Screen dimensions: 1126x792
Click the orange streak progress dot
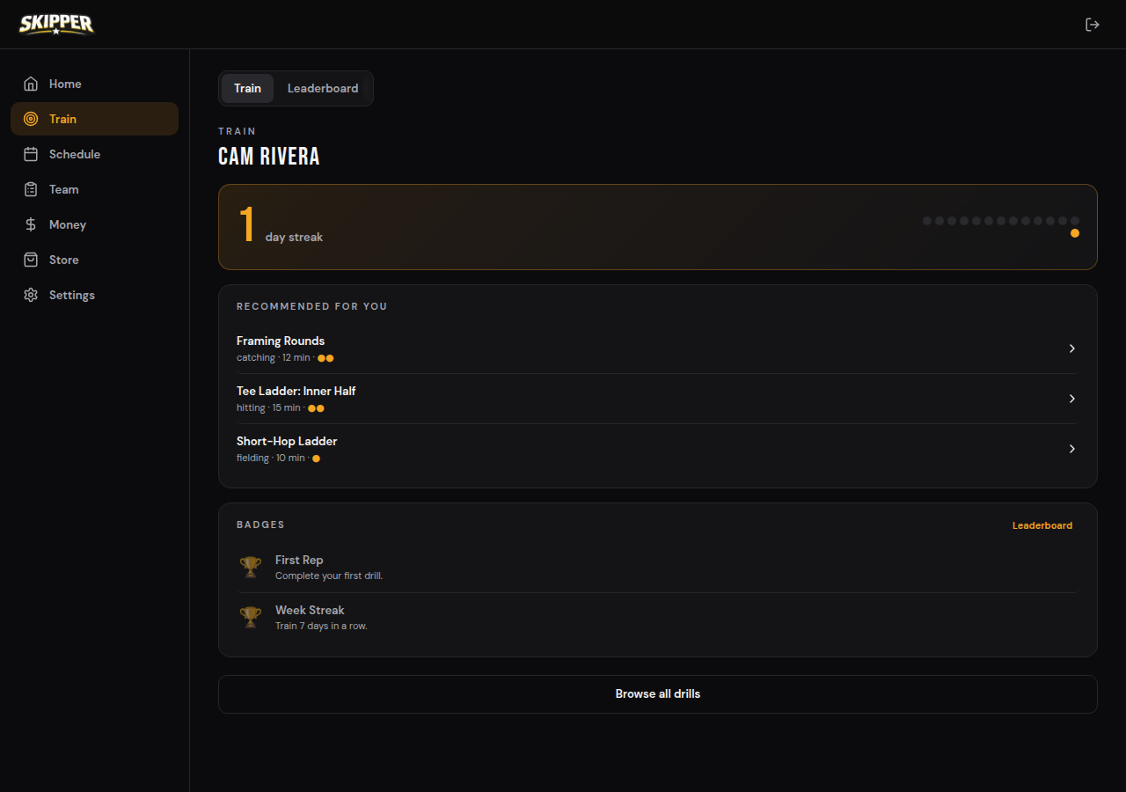click(1075, 233)
